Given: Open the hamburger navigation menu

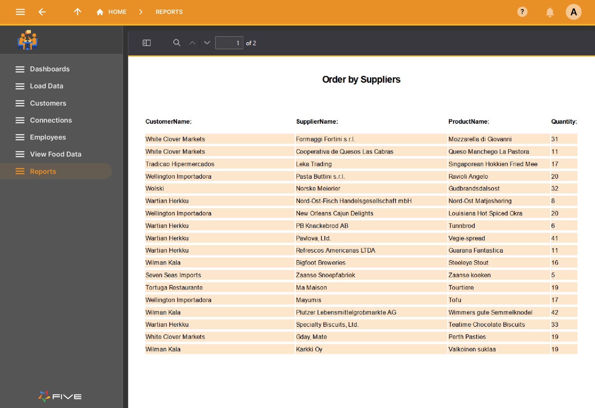Looking at the screenshot, I should [20, 12].
